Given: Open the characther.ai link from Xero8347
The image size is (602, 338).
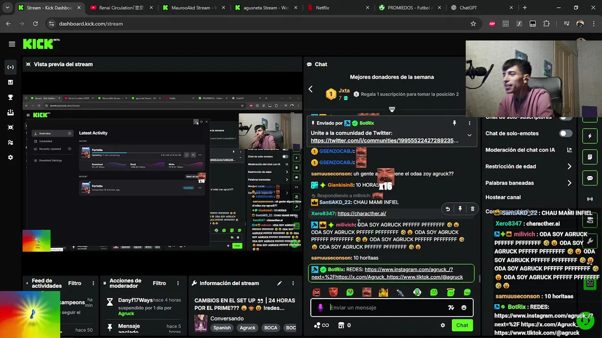Looking at the screenshot, I should [362, 214].
